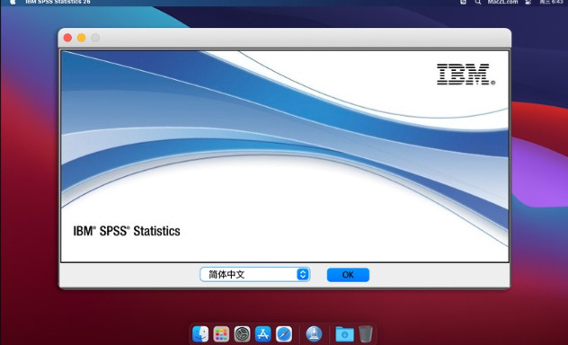Click the installer app icon in dock
This screenshot has height=345, width=568.
(314, 334)
